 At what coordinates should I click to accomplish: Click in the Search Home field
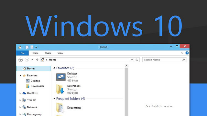click(163, 60)
